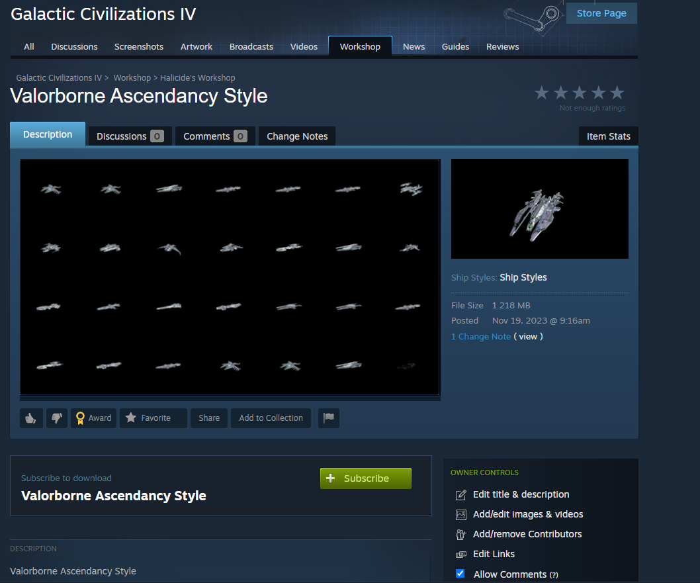
Task: Click the Workshop breadcrumb link
Action: pyautogui.click(x=132, y=77)
